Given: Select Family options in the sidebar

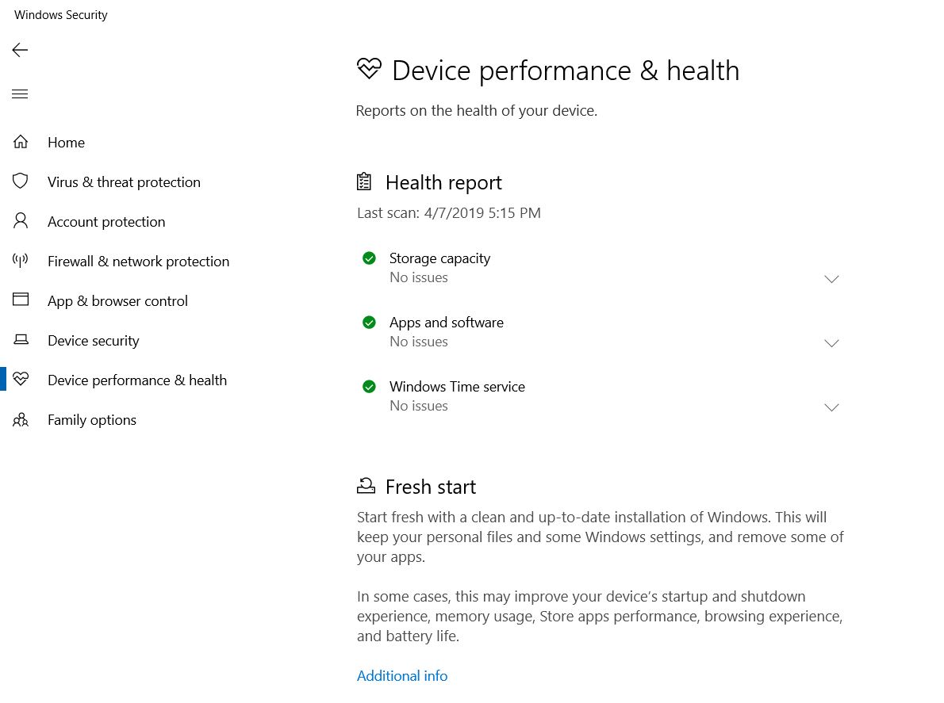Looking at the screenshot, I should [x=92, y=420].
